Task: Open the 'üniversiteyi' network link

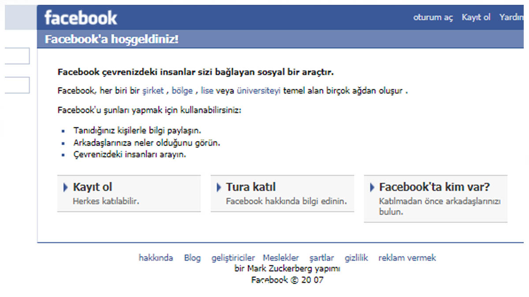Action: coord(259,91)
